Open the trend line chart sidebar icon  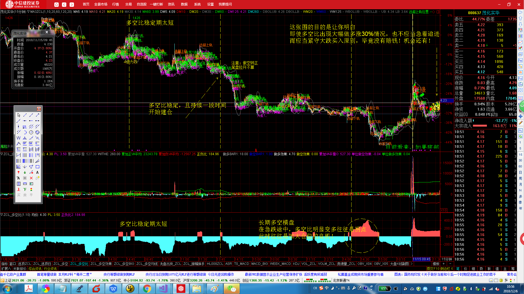520,42
